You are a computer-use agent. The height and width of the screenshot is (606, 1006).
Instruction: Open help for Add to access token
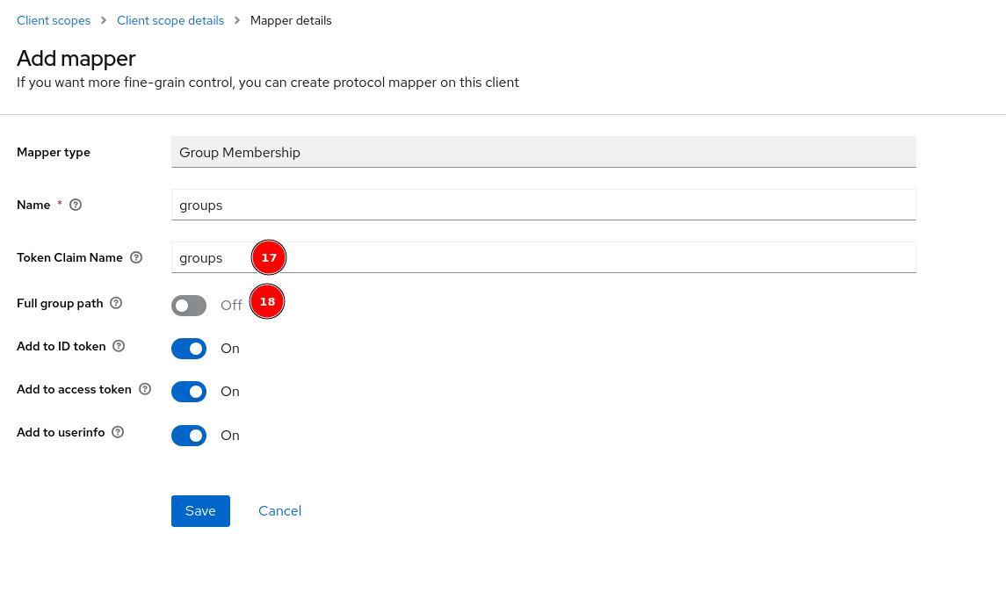pyautogui.click(x=145, y=389)
